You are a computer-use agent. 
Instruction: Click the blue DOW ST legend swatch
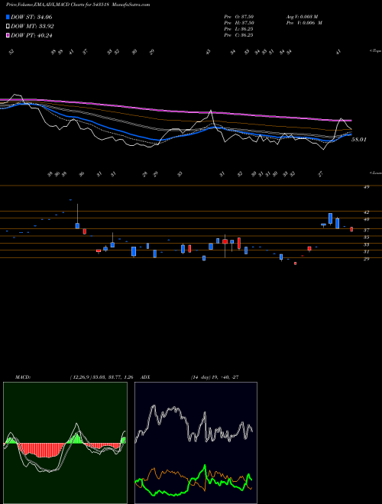[x=8, y=17]
